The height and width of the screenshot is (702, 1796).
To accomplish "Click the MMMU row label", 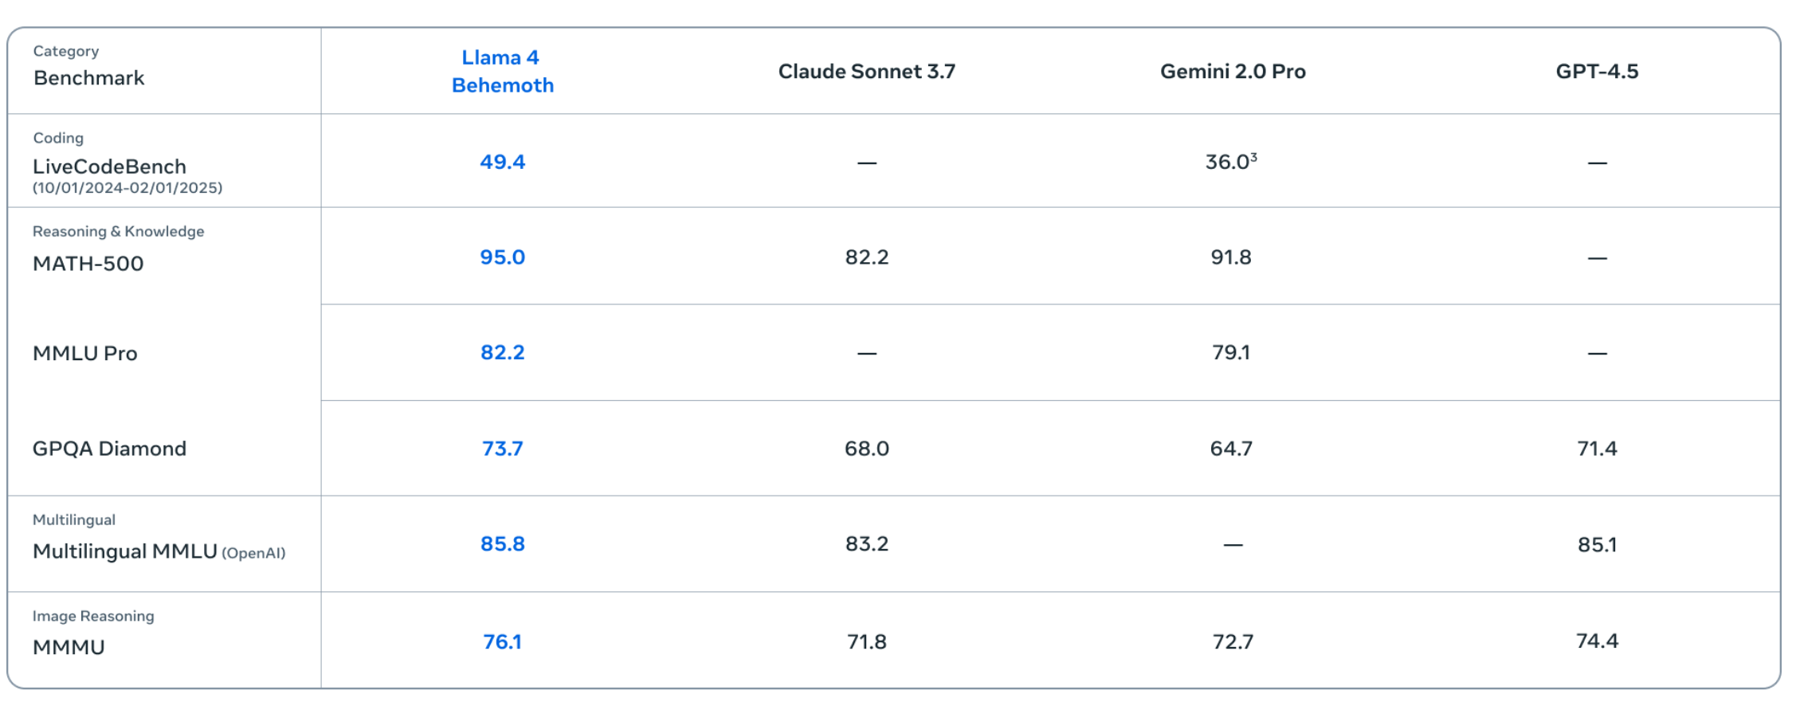I will [x=69, y=647].
